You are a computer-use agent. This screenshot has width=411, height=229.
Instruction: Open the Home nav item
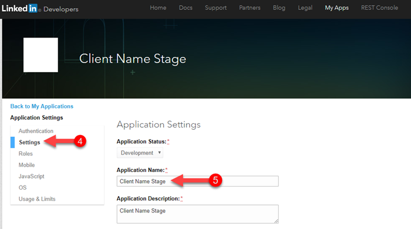pos(158,8)
